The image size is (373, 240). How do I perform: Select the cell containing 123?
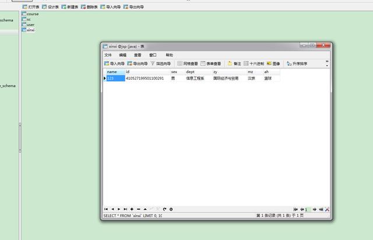[x=115, y=78]
